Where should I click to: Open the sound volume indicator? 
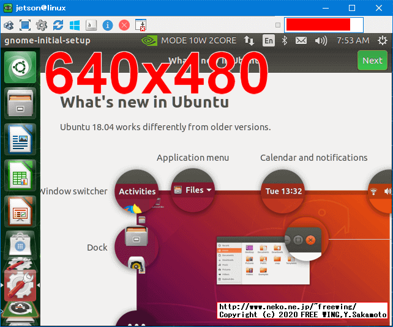point(321,40)
